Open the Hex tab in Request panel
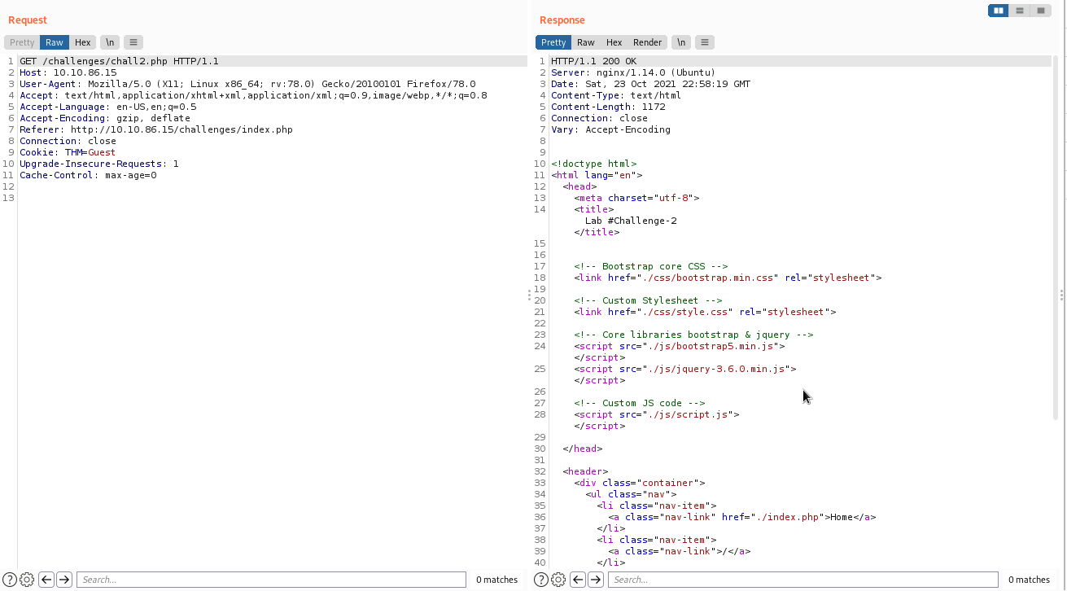The width and height of the screenshot is (1067, 591). [x=83, y=42]
